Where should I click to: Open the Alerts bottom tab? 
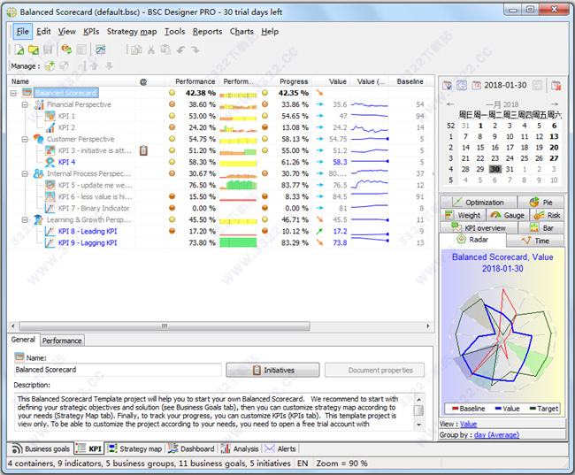click(280, 449)
